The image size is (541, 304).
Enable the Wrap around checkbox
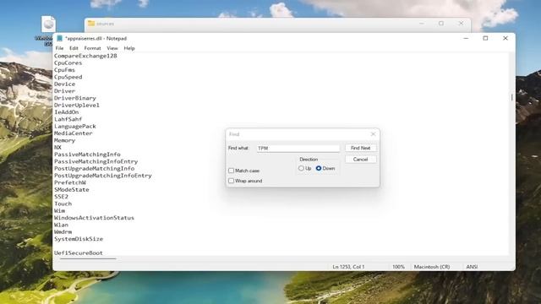(231, 181)
